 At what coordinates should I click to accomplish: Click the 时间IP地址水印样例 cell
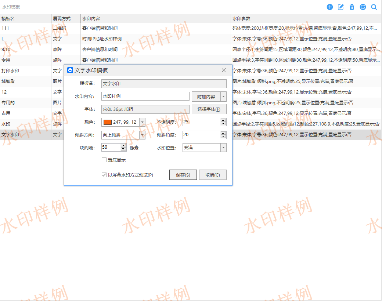[x=156, y=39]
